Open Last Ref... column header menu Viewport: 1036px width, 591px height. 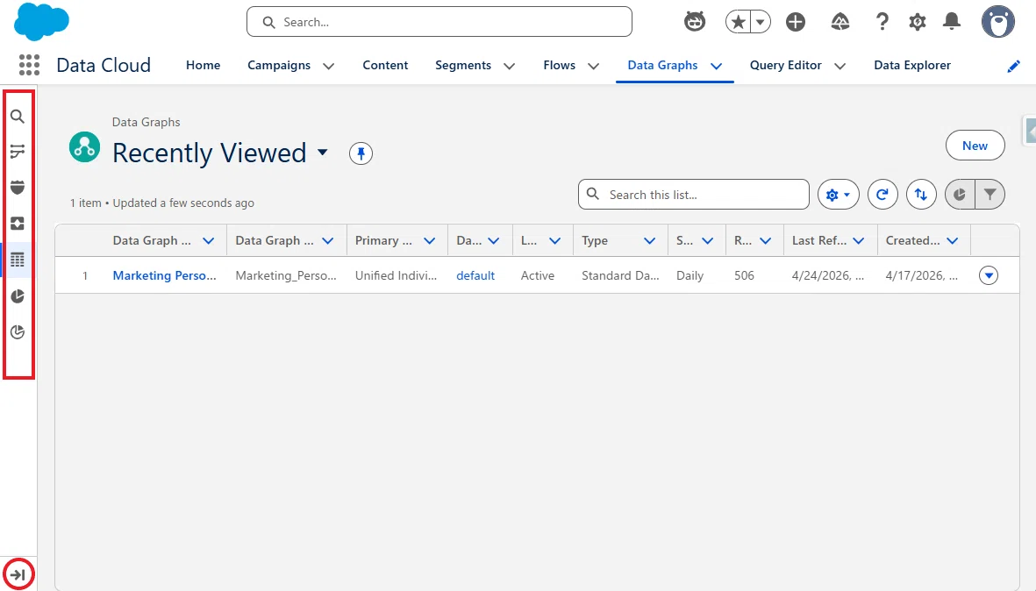(x=858, y=241)
